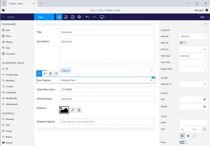Click the Total Aliens Seen number field

[107, 89]
